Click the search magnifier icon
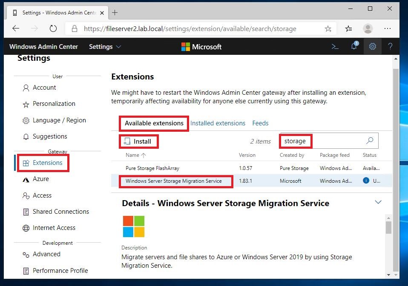Viewport: 408px width, 286px height. (370, 141)
